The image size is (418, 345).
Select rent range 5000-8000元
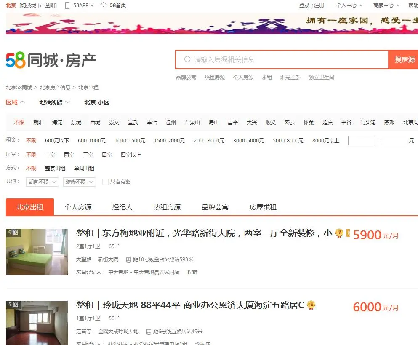tap(288, 141)
